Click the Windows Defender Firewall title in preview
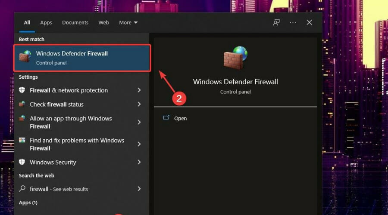Viewport: 388px width, 215px height. click(x=235, y=82)
